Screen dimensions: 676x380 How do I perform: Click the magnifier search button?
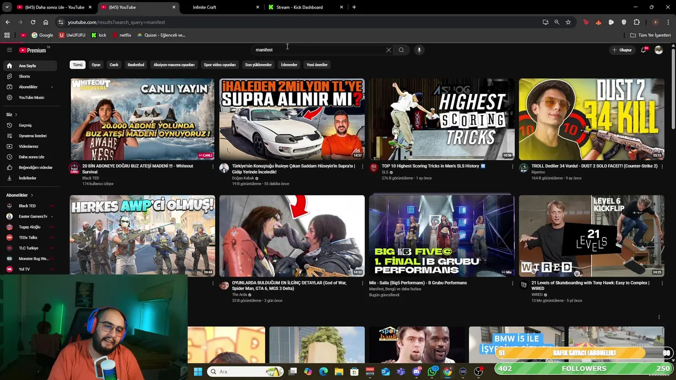tap(401, 50)
